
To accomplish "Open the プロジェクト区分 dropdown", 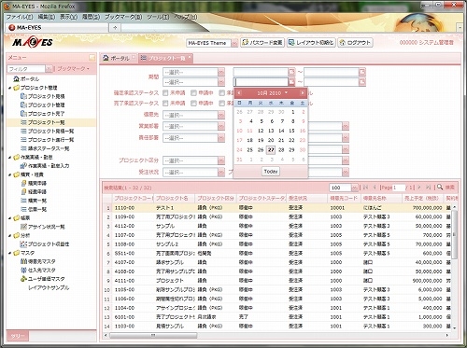I will 221,160.
